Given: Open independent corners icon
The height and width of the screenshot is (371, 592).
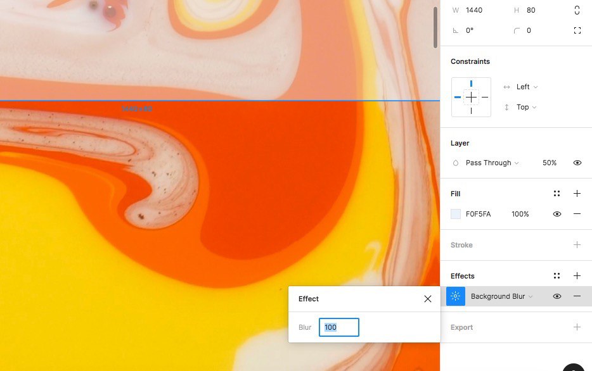Looking at the screenshot, I should [577, 30].
